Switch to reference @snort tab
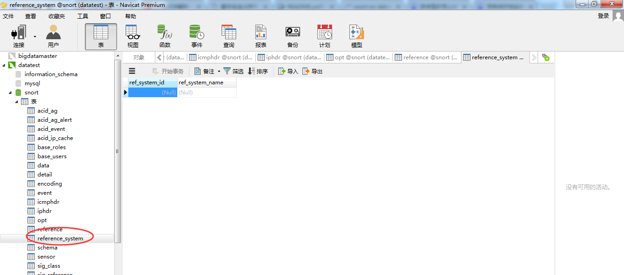624x275 pixels. (x=427, y=57)
